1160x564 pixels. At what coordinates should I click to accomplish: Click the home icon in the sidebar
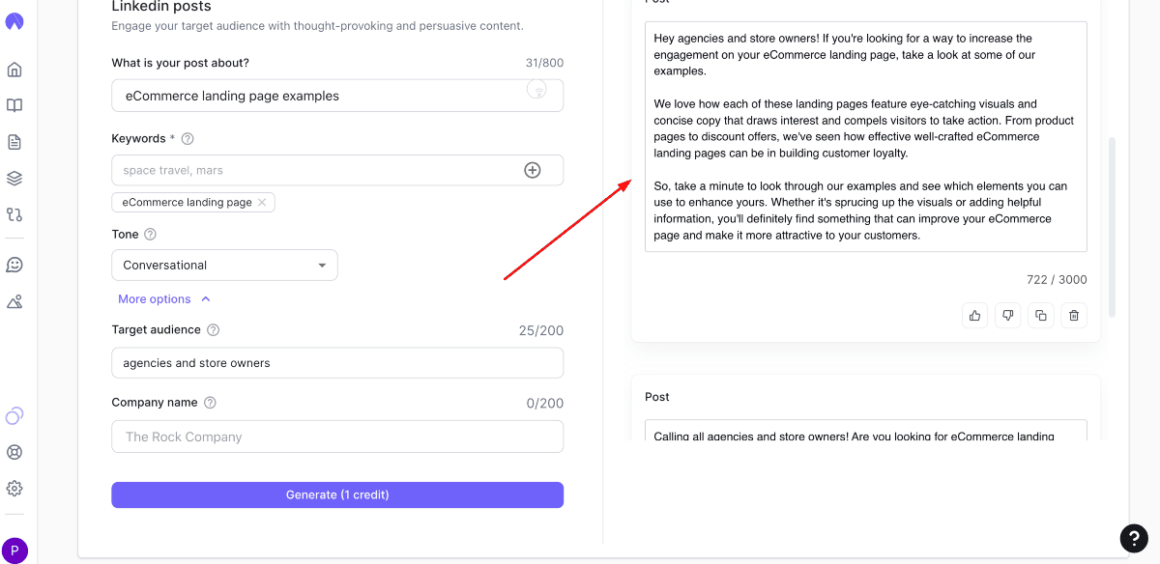click(x=14, y=70)
